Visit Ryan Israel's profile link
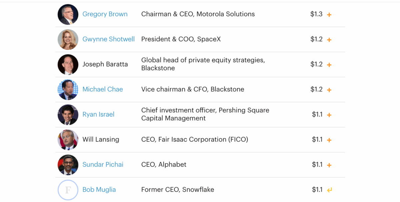Screen dimensions: 400x202 point(98,114)
